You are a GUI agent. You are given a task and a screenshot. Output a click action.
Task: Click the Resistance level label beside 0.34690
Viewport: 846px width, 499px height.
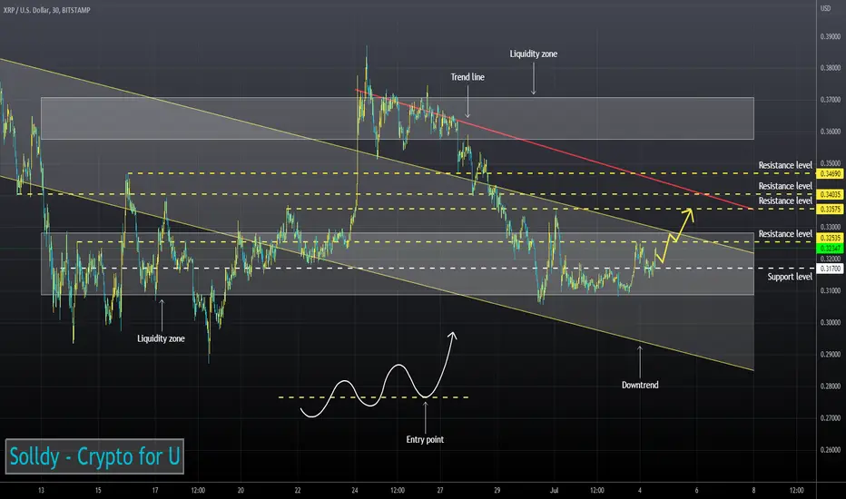(785, 165)
